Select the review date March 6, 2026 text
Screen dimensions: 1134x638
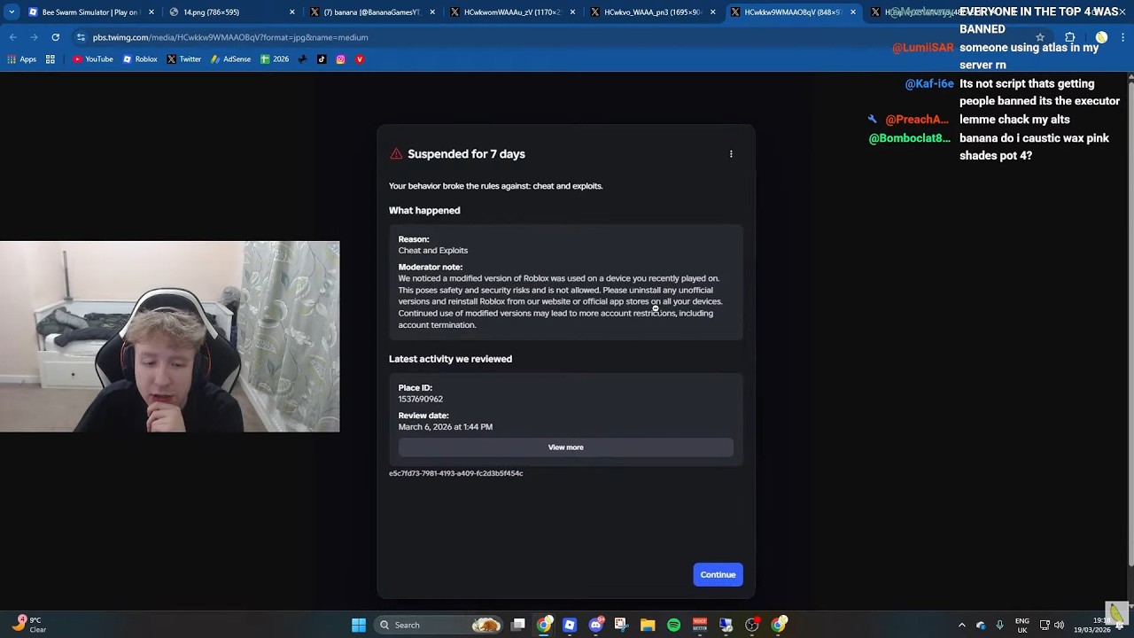[446, 427]
